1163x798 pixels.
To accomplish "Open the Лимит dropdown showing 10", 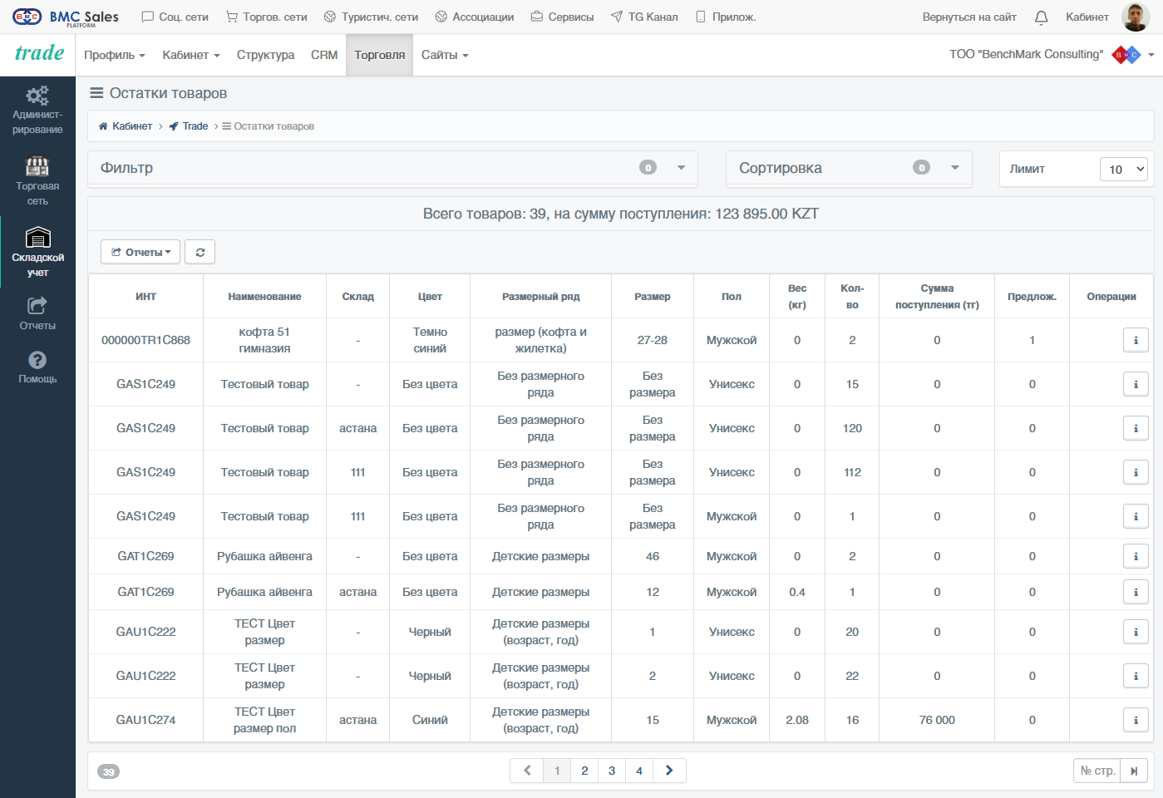I will [1123, 169].
